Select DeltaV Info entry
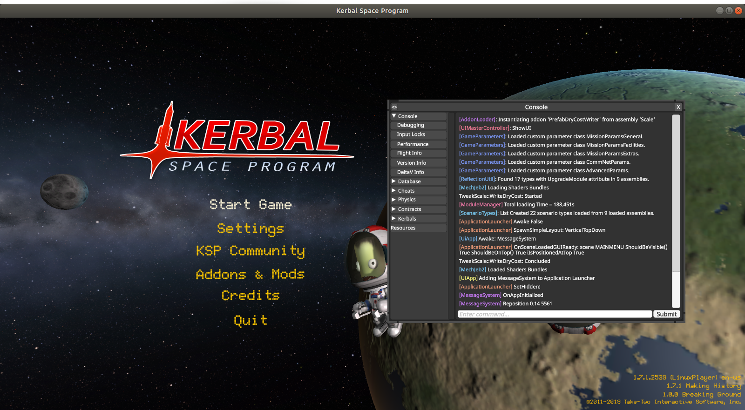The image size is (745, 410). point(419,172)
